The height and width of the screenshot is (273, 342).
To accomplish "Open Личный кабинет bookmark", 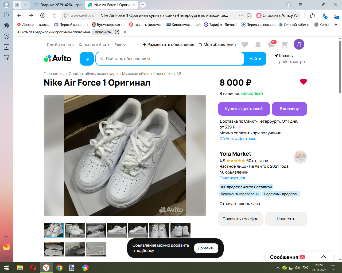I will 295,25.
